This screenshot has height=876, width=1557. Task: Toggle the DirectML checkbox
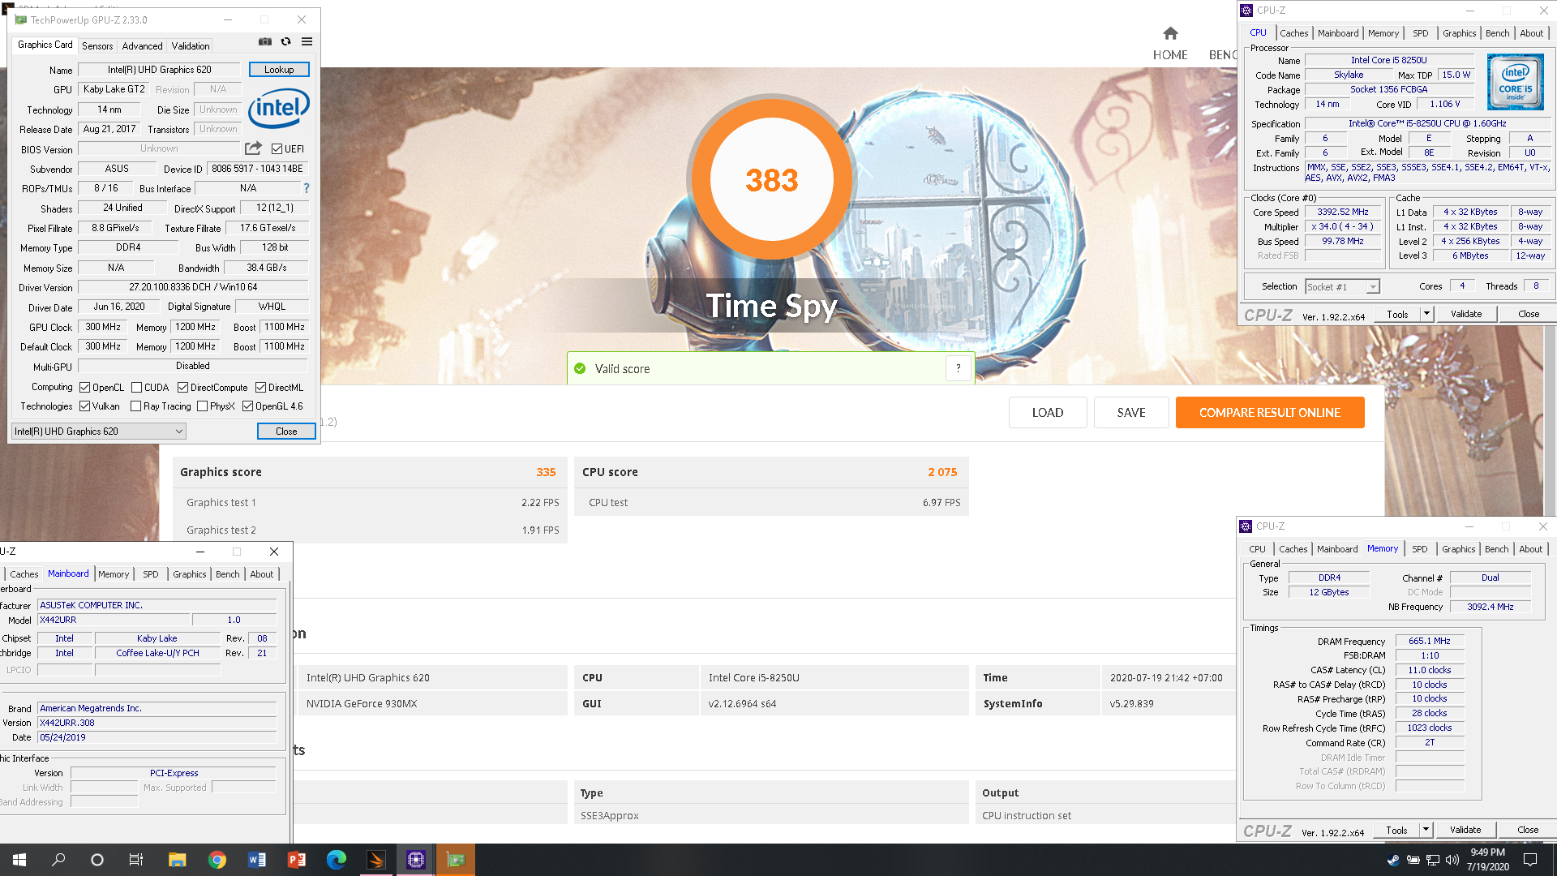pos(260,388)
